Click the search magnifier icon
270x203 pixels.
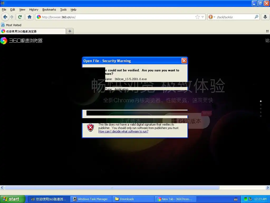tap(256, 17)
